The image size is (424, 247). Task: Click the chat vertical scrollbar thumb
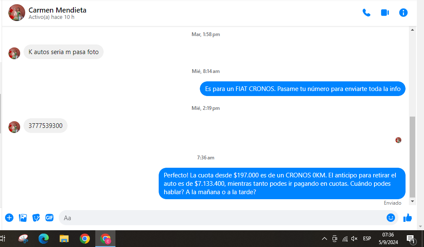pyautogui.click(x=412, y=157)
